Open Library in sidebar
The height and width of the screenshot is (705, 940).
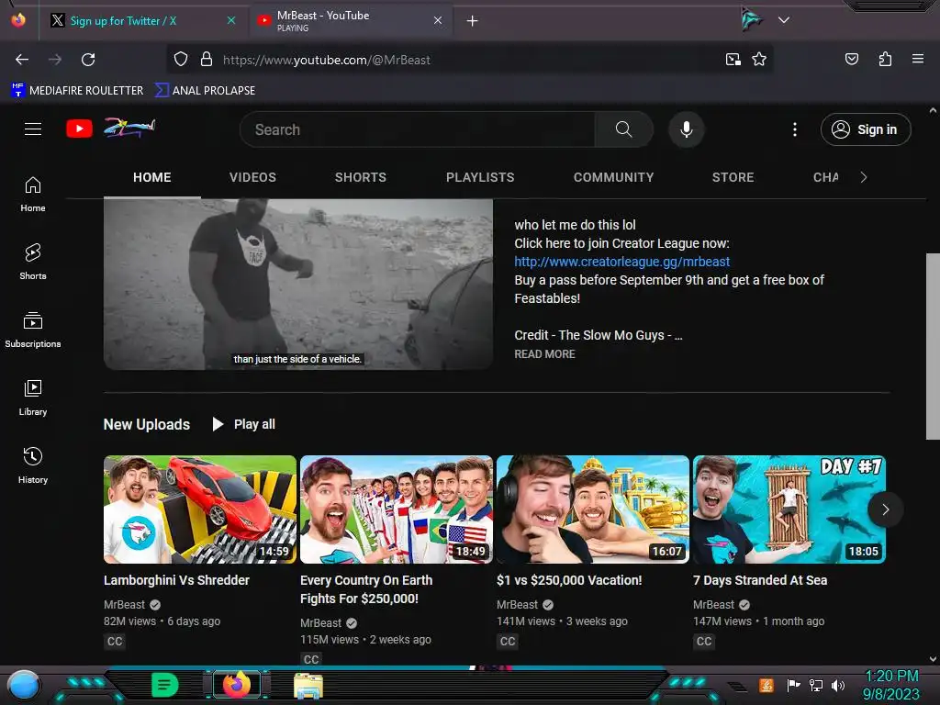[33, 397]
